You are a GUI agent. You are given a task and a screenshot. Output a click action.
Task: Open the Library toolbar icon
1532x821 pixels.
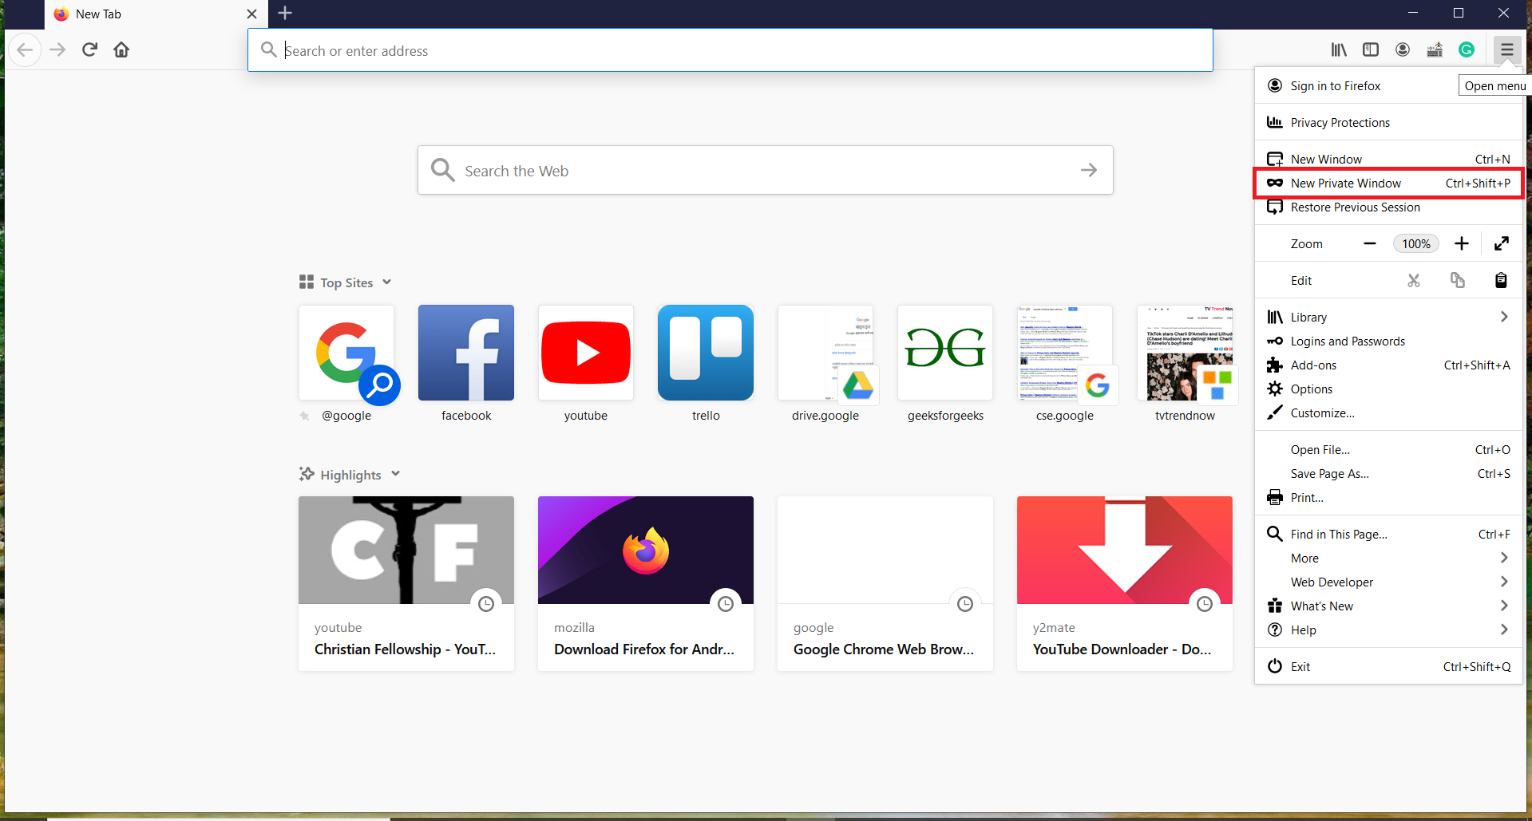click(1339, 49)
